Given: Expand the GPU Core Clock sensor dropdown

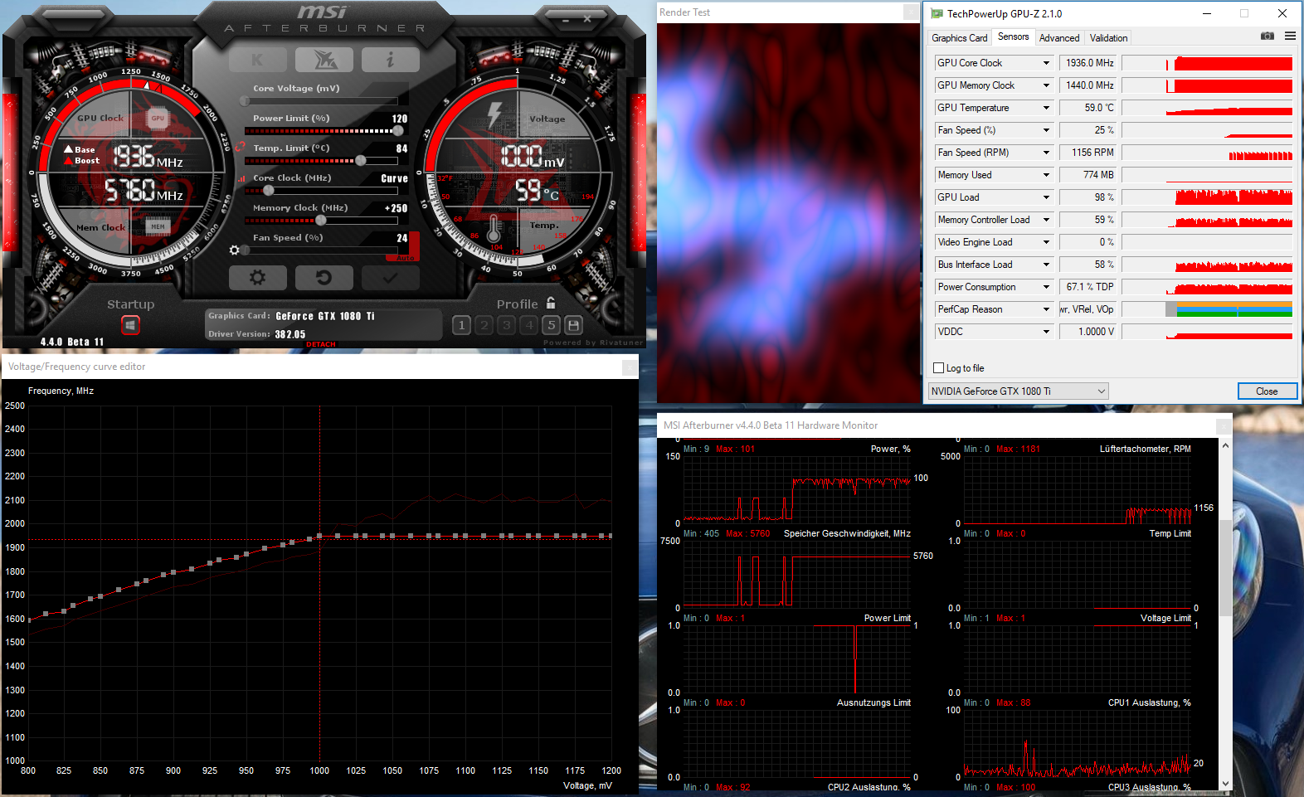Looking at the screenshot, I should (x=1046, y=63).
